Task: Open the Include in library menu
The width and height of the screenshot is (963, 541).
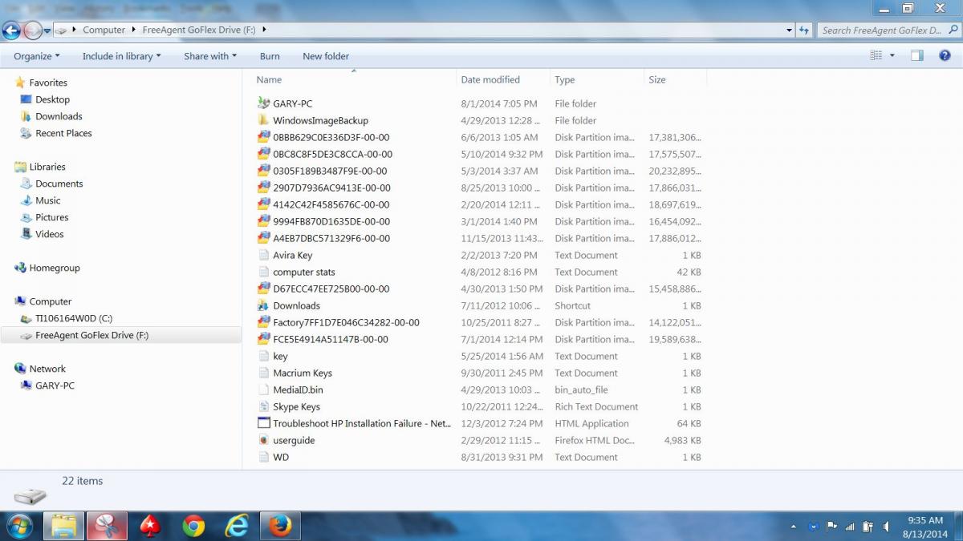Action: point(122,56)
